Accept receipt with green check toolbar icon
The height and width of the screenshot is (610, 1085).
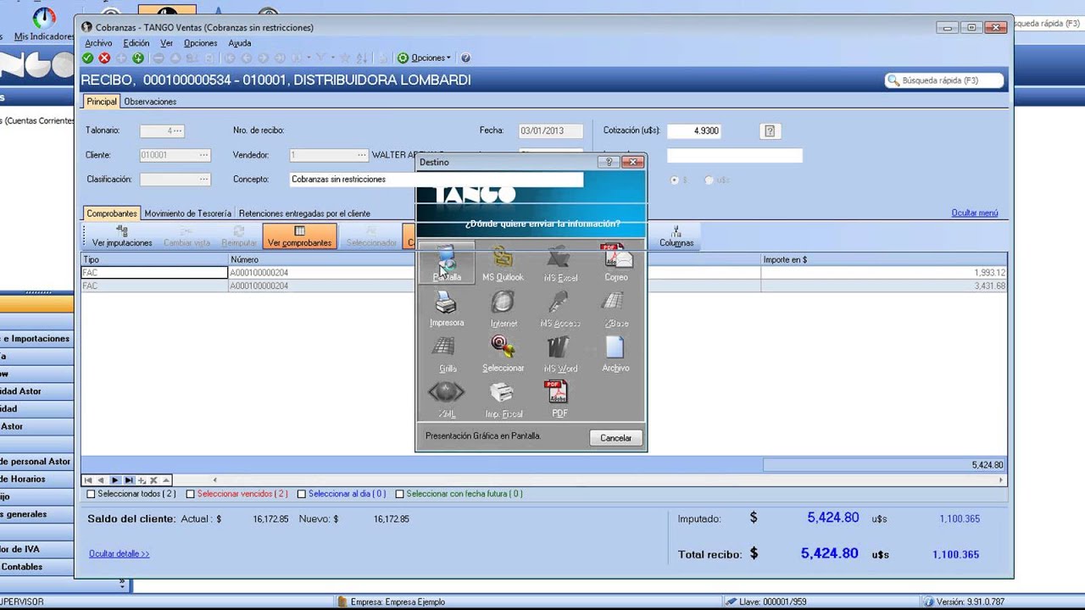click(x=87, y=58)
